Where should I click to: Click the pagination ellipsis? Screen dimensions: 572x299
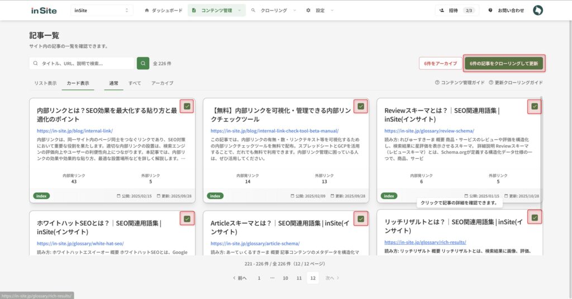coord(272,278)
